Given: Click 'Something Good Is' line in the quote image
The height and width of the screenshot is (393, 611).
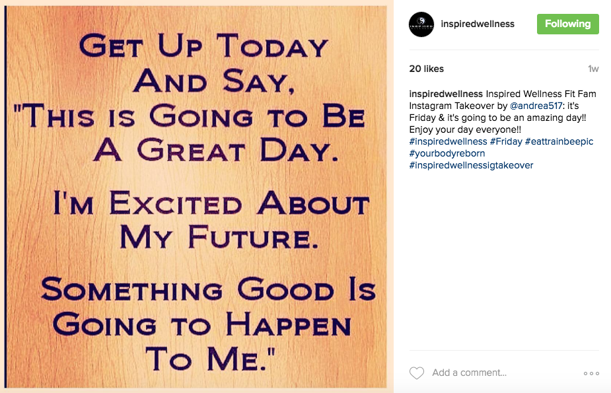Looking at the screenshot, I should (x=209, y=289).
